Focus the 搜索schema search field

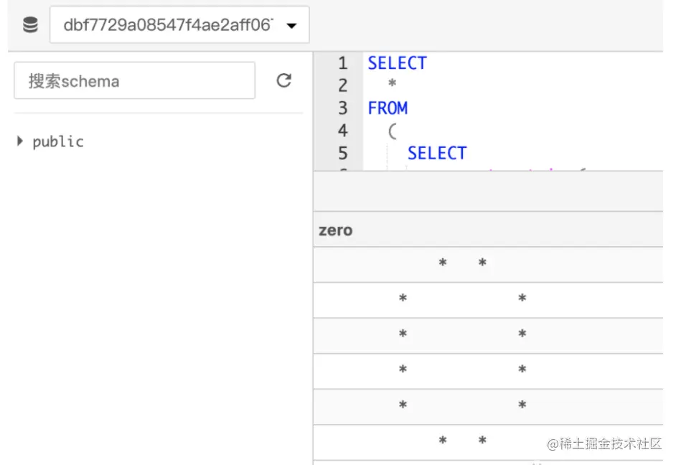(134, 80)
